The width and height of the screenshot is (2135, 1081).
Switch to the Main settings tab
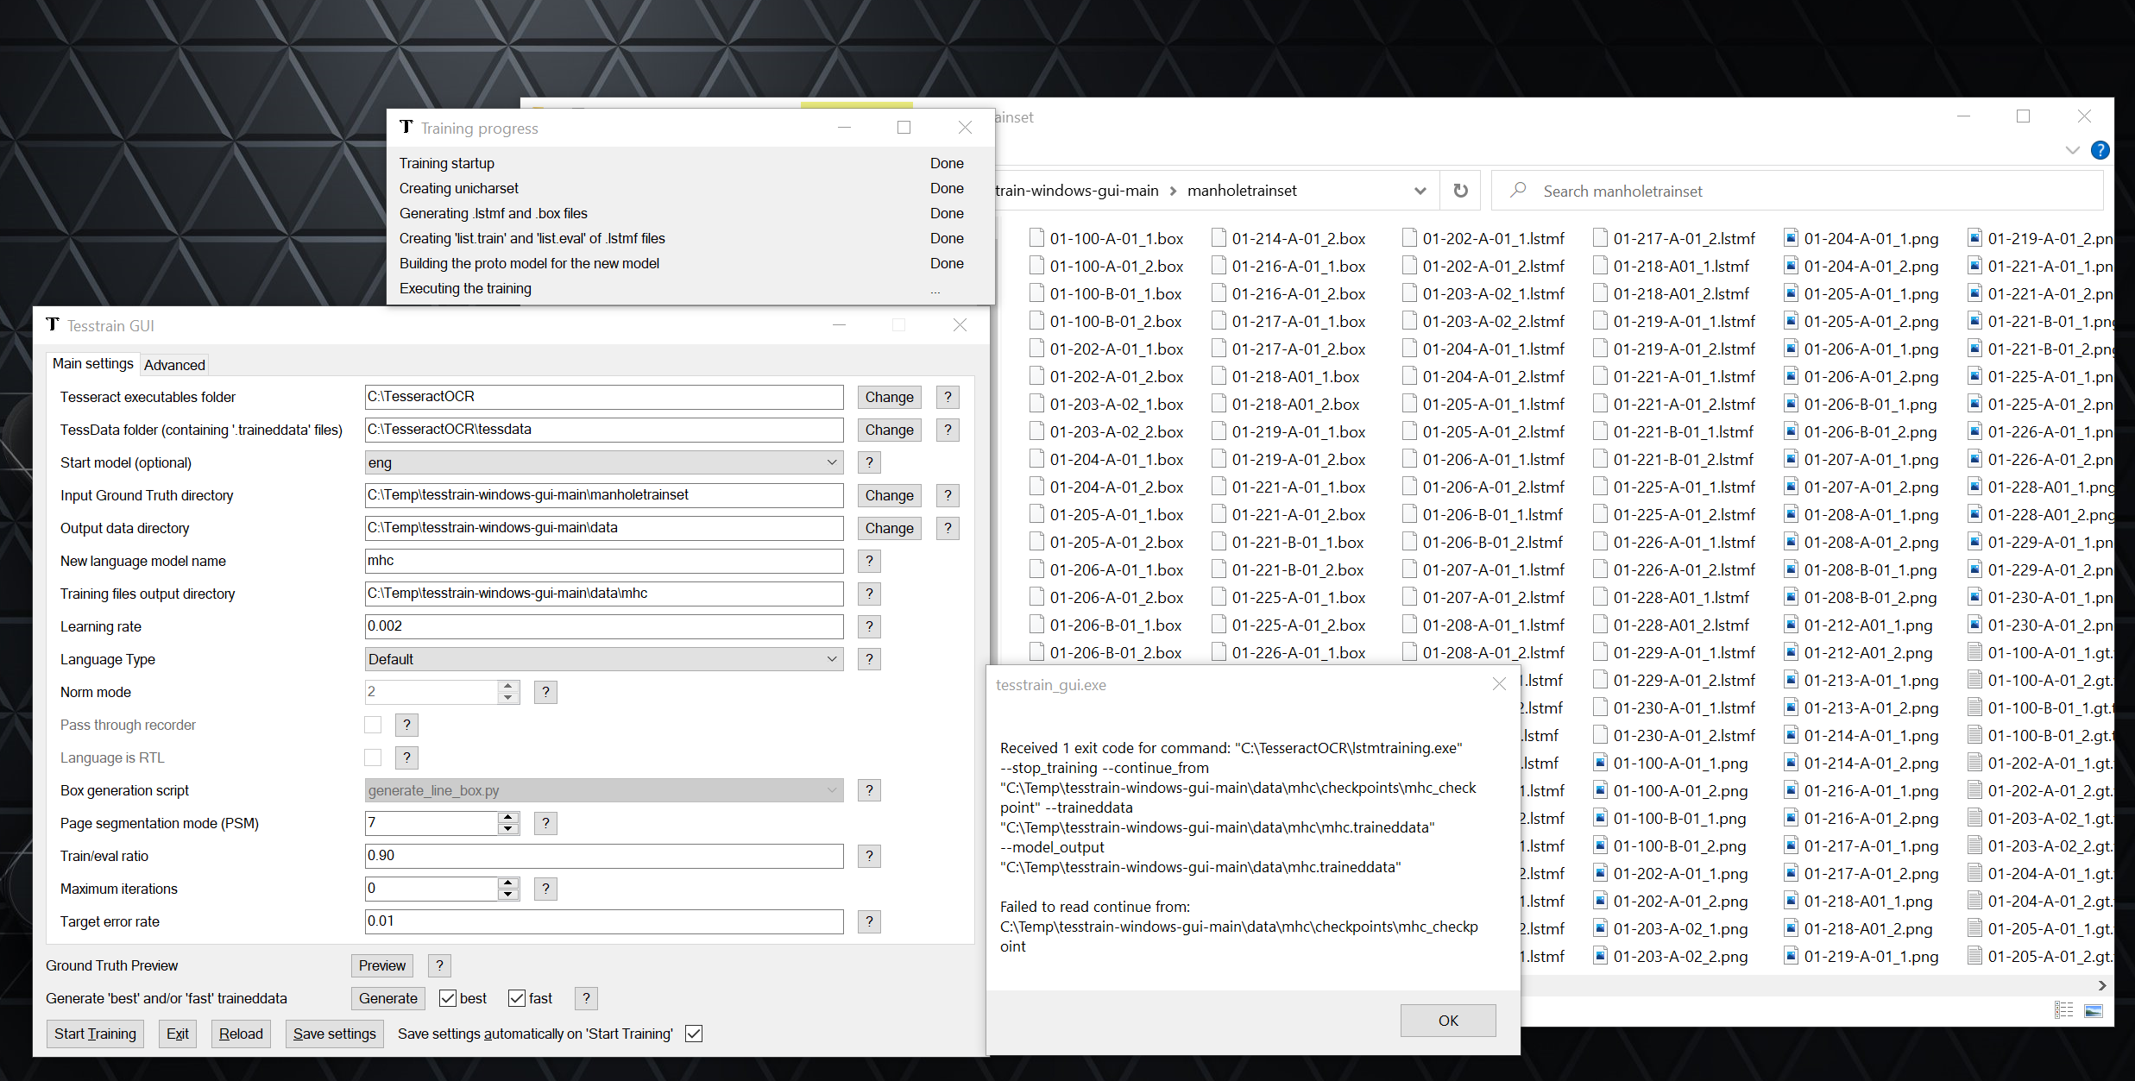point(93,364)
